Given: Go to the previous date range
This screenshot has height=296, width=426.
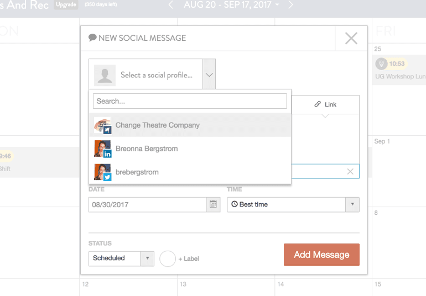Looking at the screenshot, I should (x=171, y=5).
